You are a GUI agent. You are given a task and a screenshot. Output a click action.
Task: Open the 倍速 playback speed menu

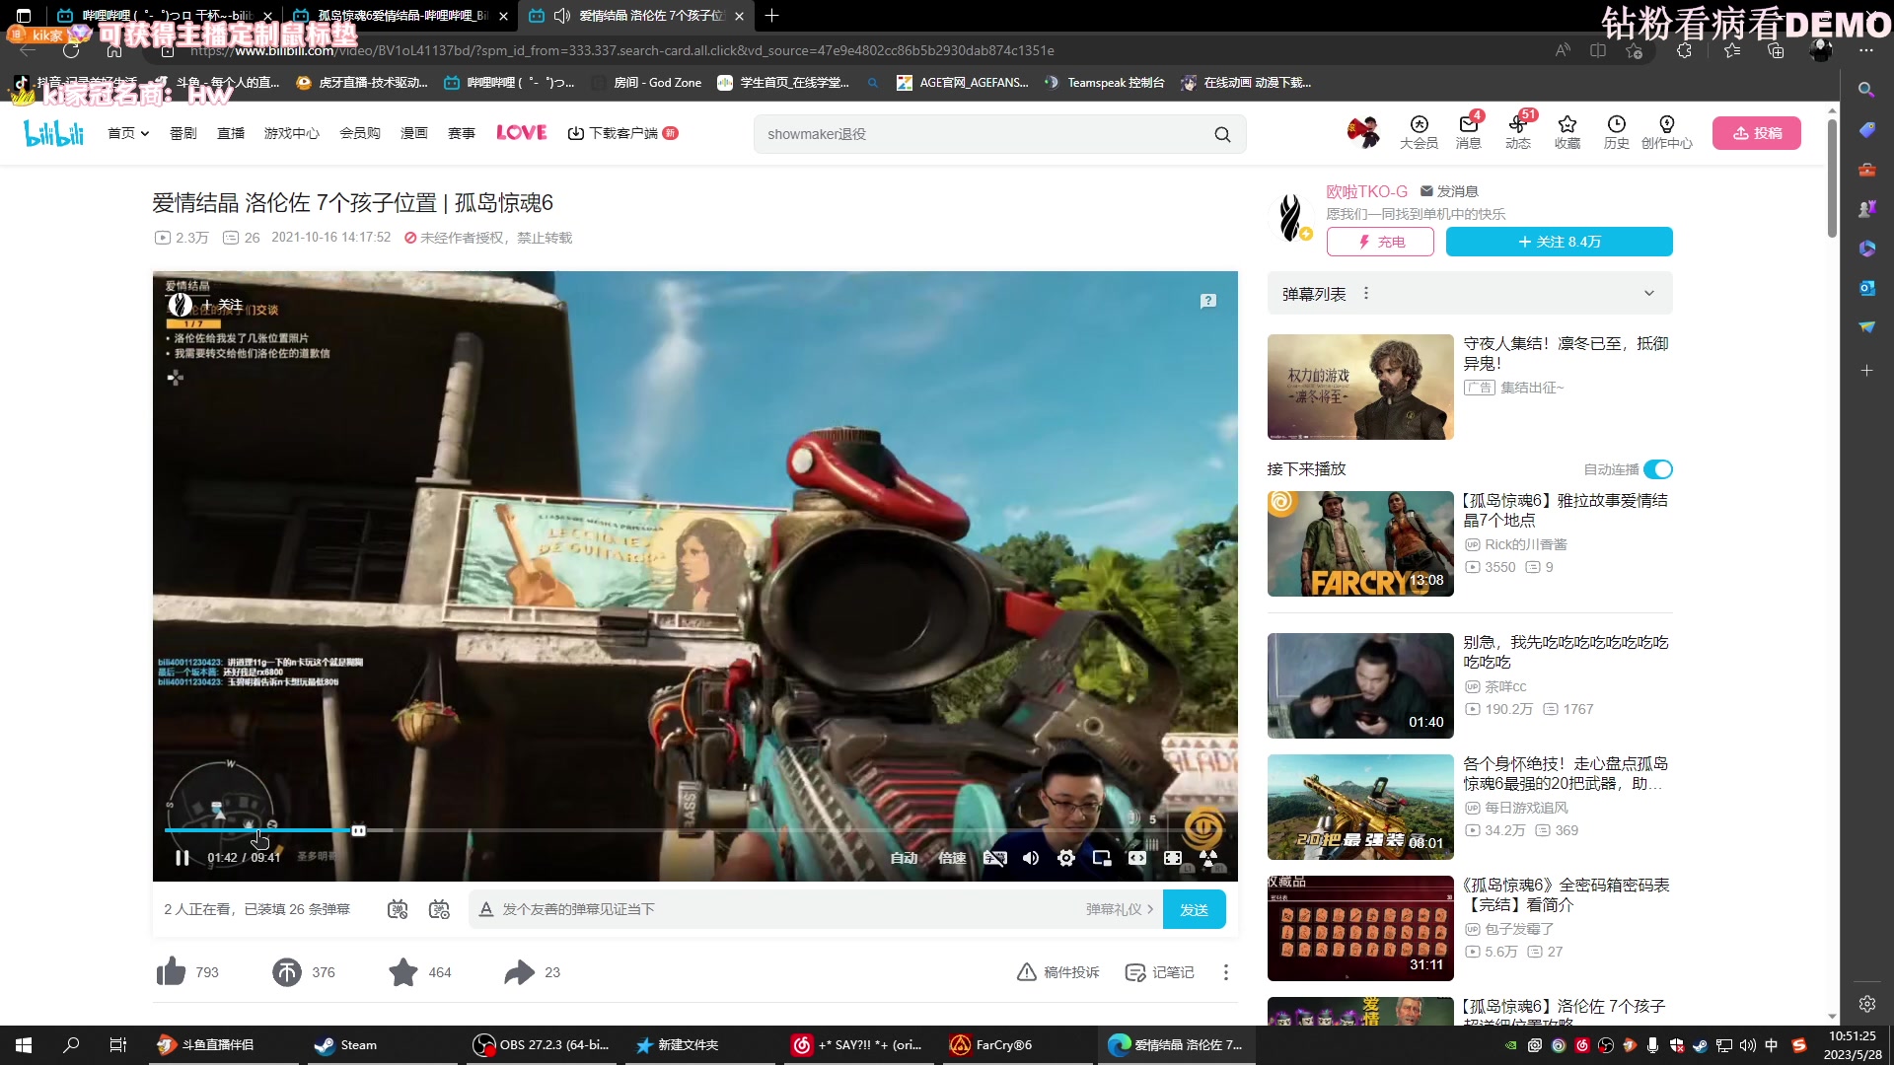click(x=952, y=858)
